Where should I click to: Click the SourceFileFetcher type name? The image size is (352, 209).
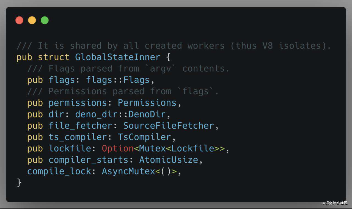coord(169,126)
